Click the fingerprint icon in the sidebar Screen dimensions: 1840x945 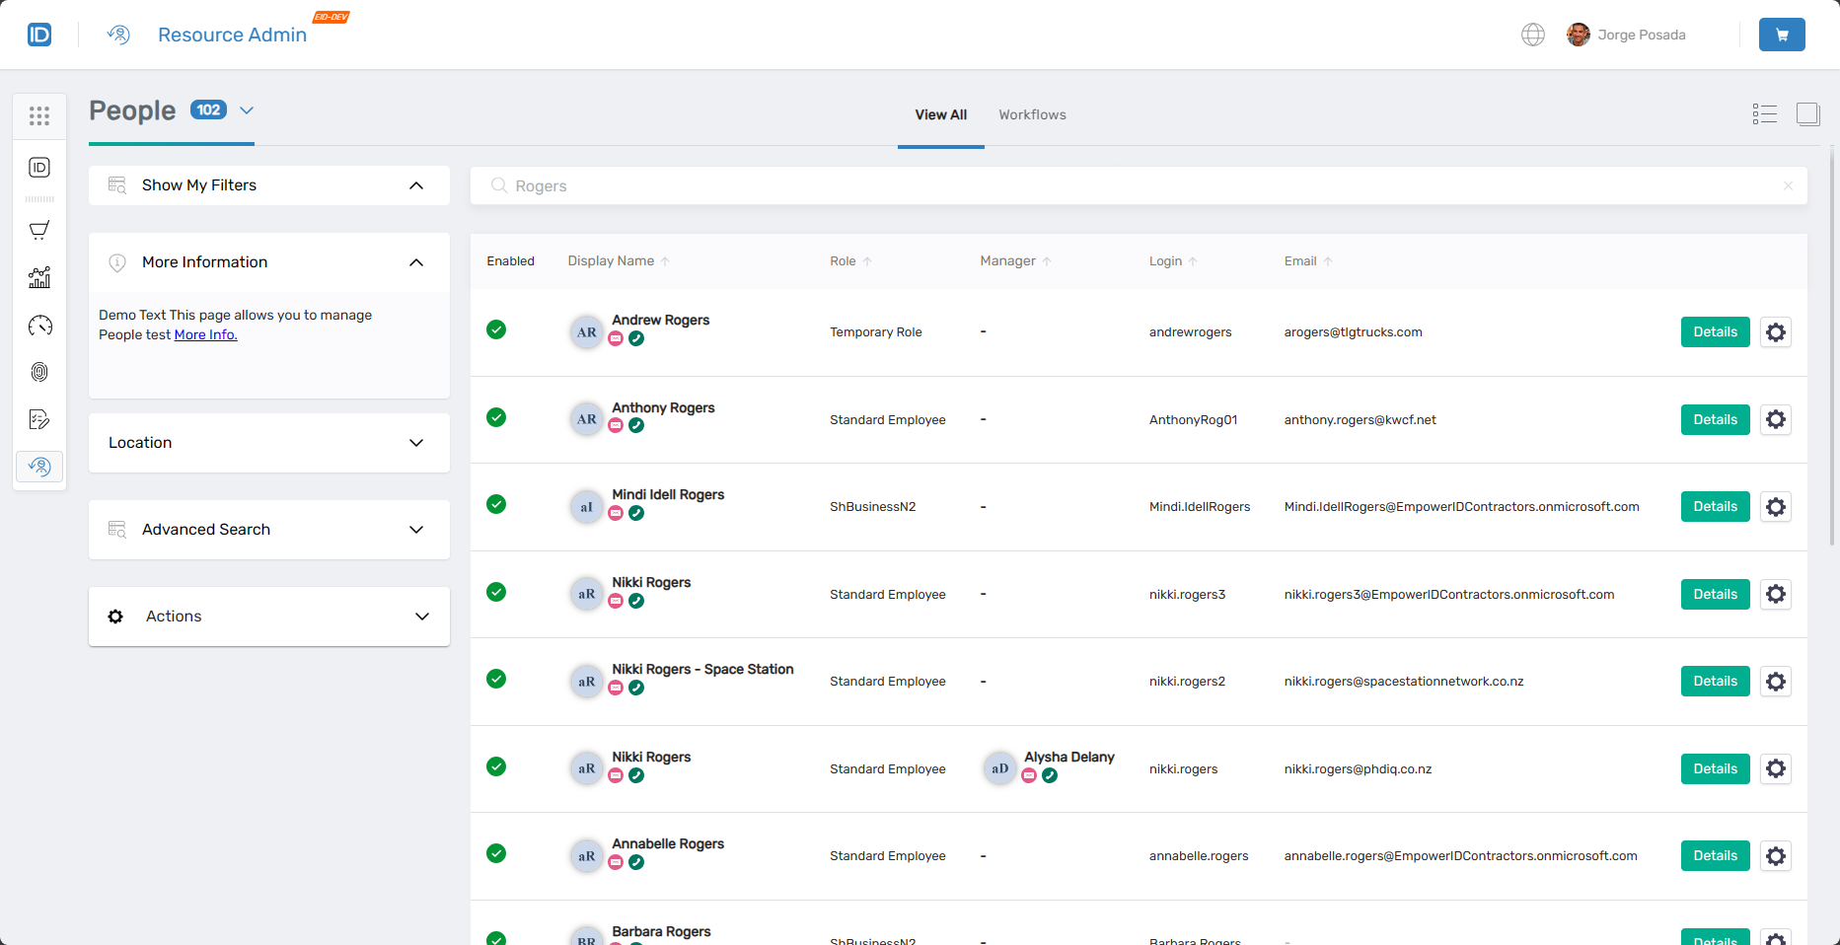click(x=39, y=372)
